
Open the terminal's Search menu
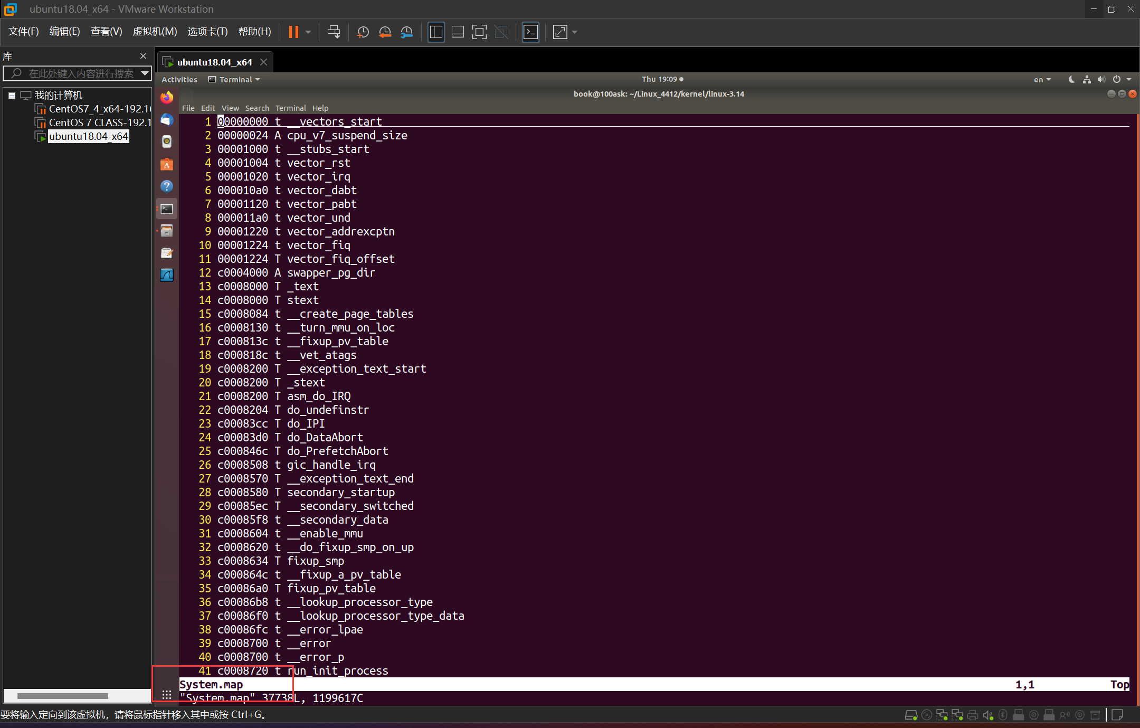(x=256, y=108)
